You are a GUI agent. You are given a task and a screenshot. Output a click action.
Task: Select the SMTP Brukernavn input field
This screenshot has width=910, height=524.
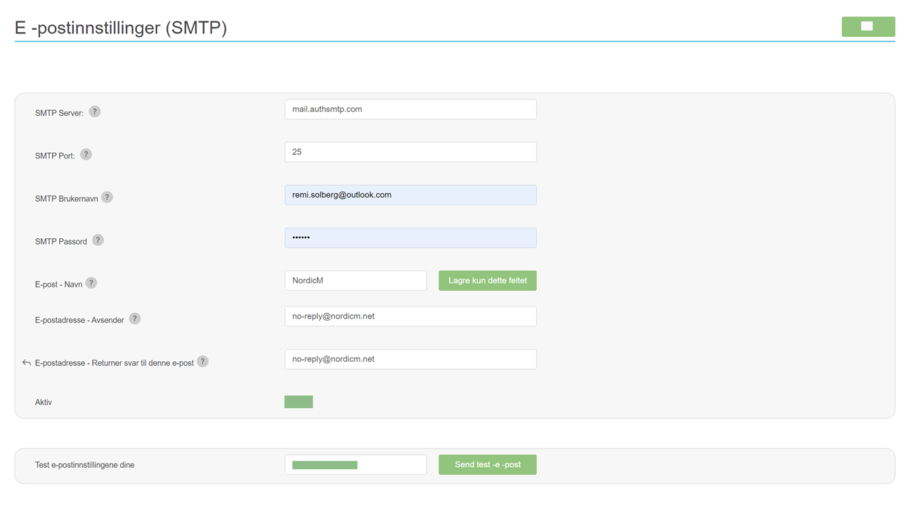click(410, 195)
